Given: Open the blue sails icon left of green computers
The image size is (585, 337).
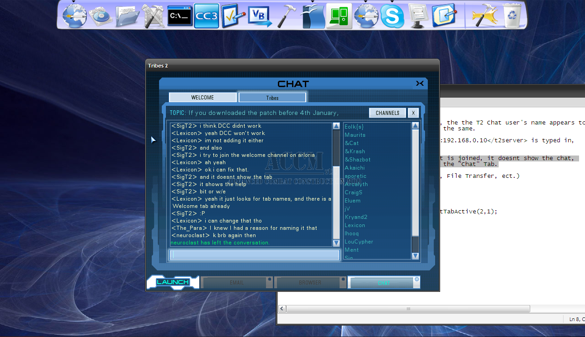Looking at the screenshot, I should [x=313, y=16].
